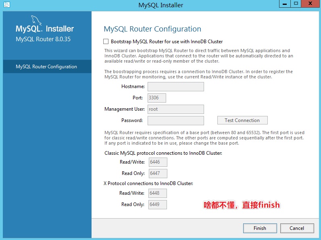Click the Port field showing 3306
Viewport: 321px width, 240px height.
(157, 98)
